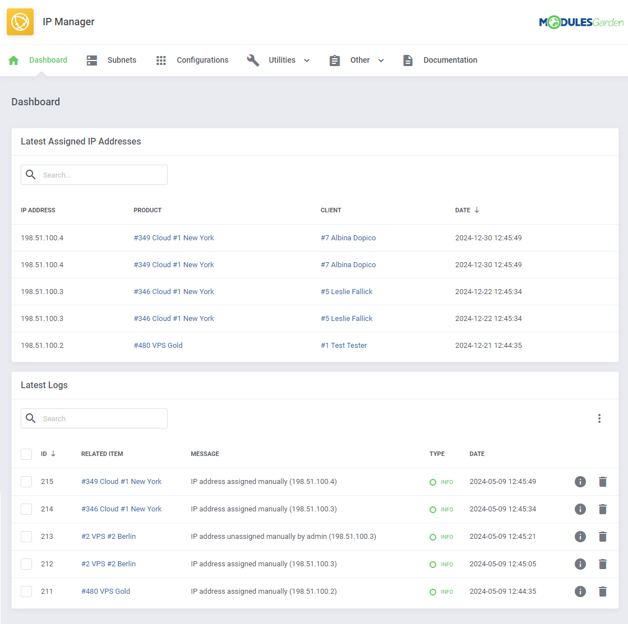Click the INFO type badge for log 215

pos(441,482)
